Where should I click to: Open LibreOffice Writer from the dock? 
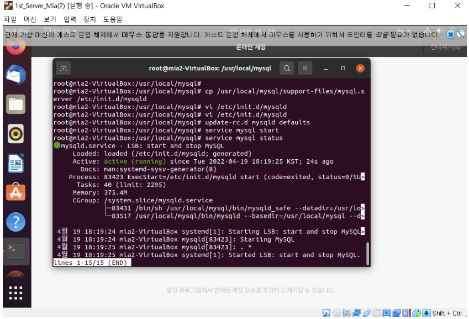pyautogui.click(x=15, y=163)
